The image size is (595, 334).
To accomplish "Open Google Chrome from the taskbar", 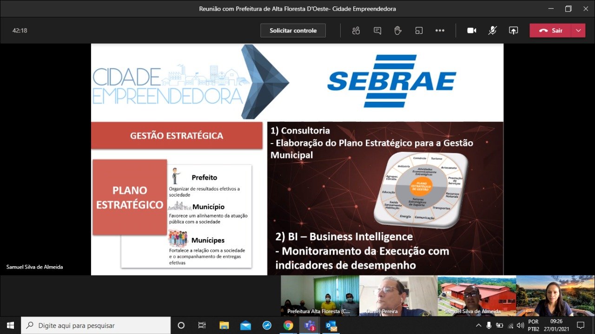I will click(x=288, y=325).
